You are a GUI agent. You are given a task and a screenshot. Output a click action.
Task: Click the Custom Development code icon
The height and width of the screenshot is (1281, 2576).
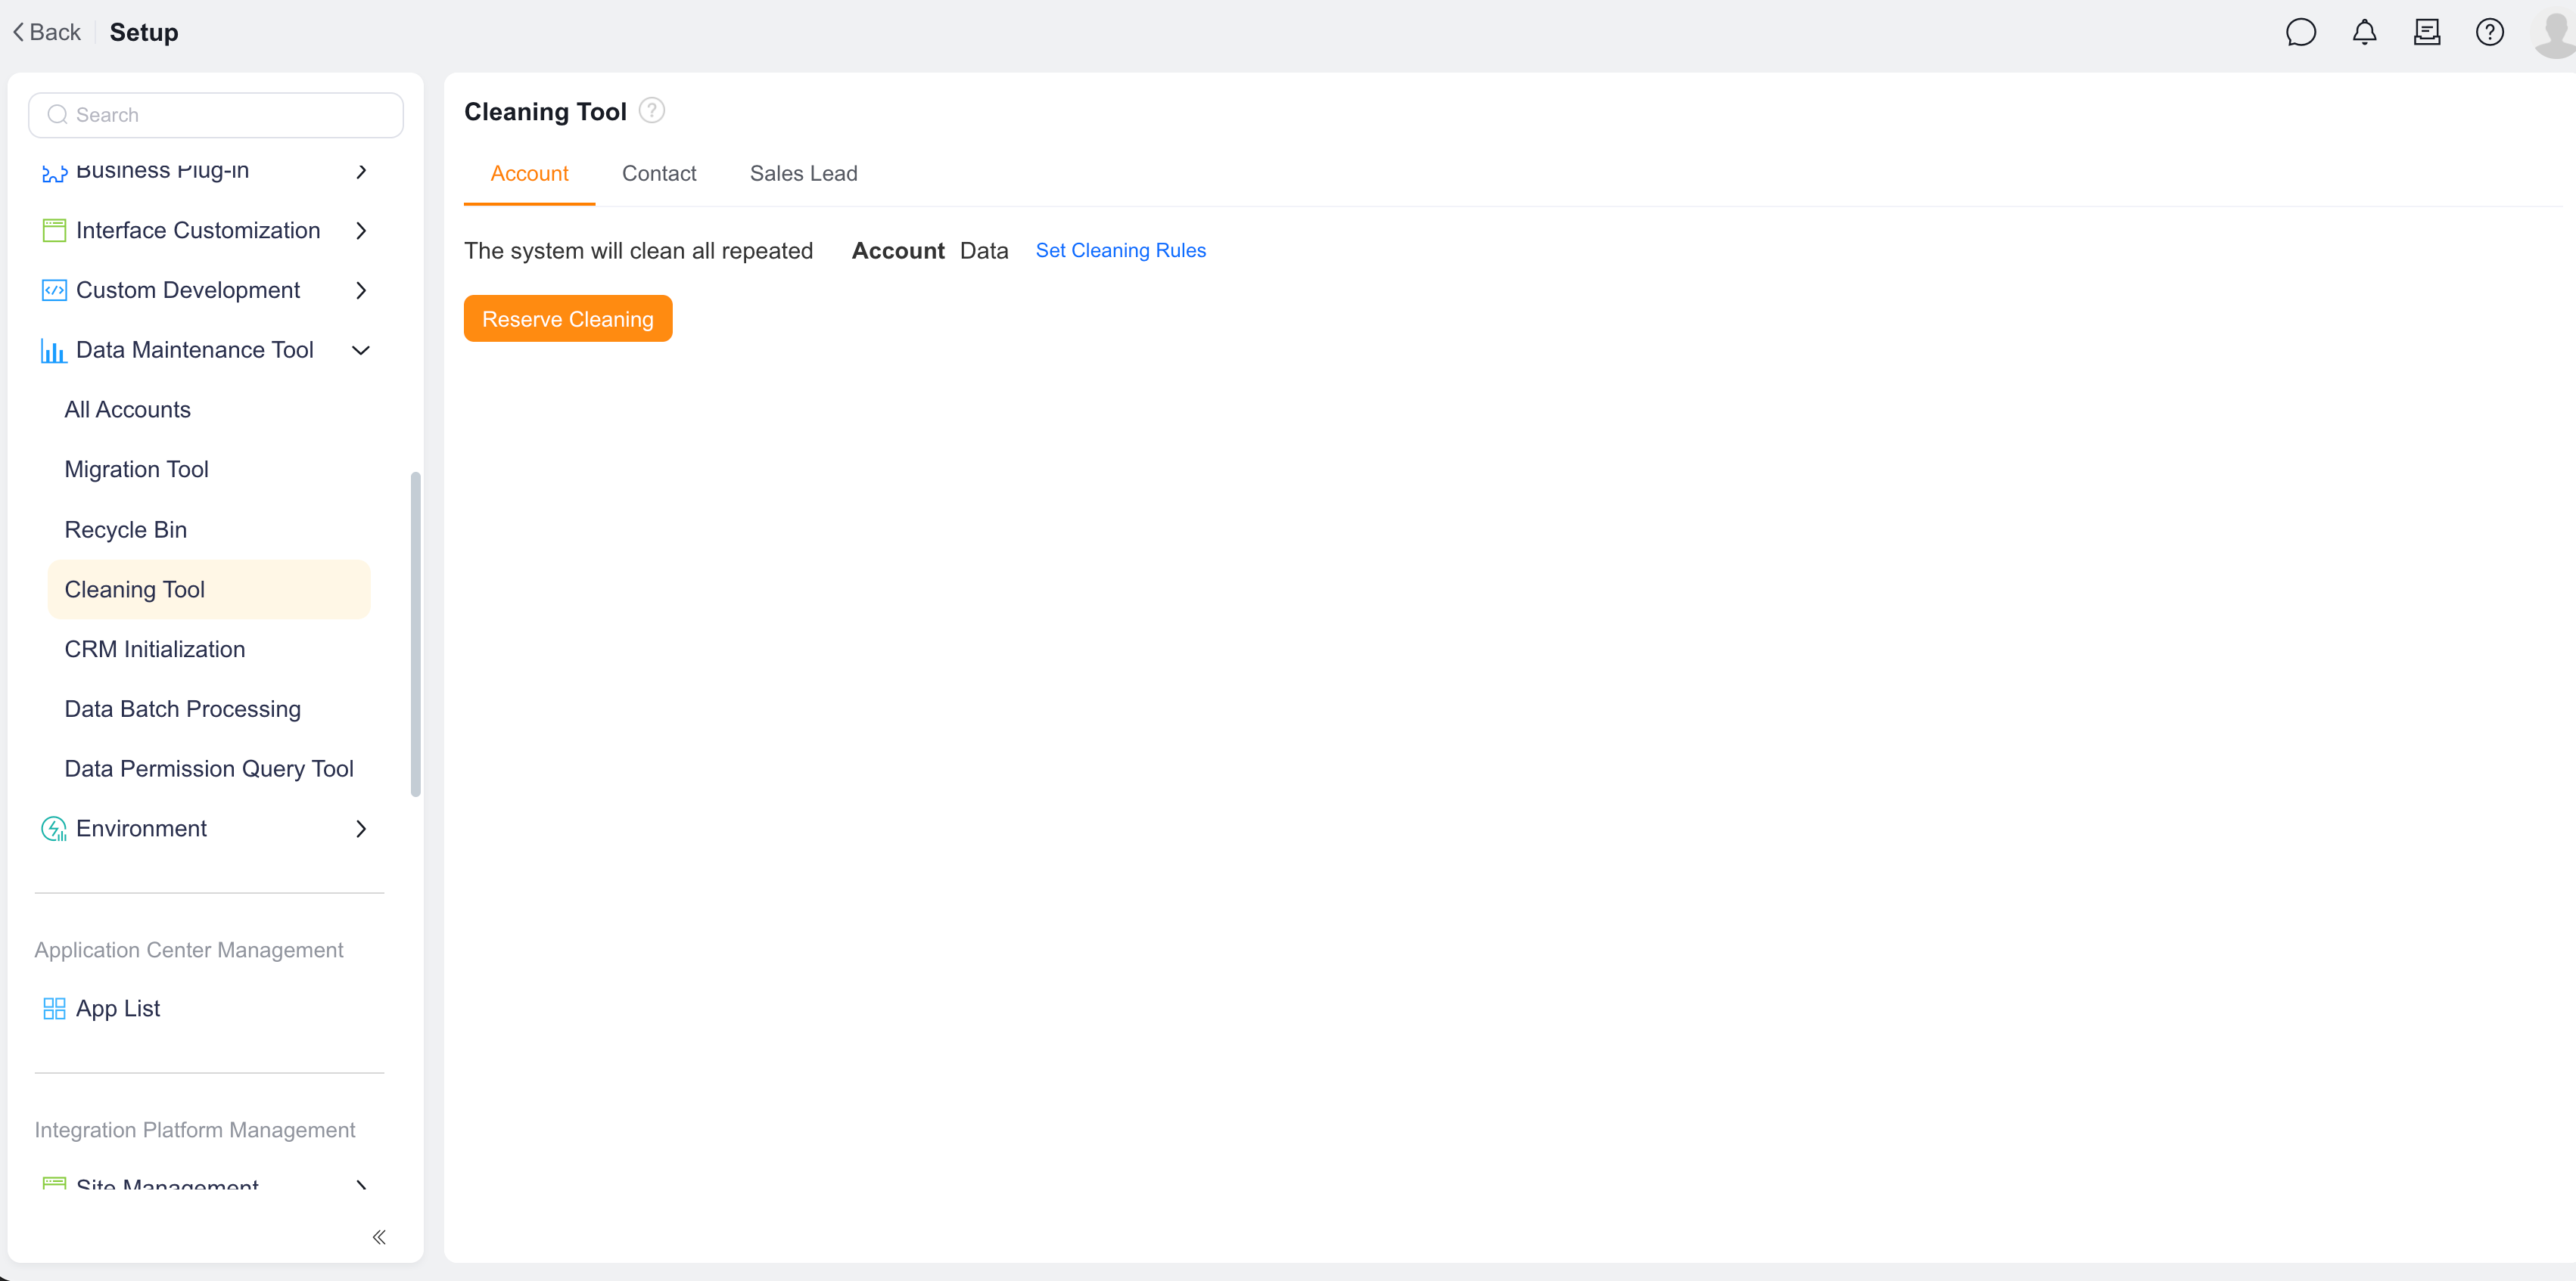pyautogui.click(x=54, y=291)
